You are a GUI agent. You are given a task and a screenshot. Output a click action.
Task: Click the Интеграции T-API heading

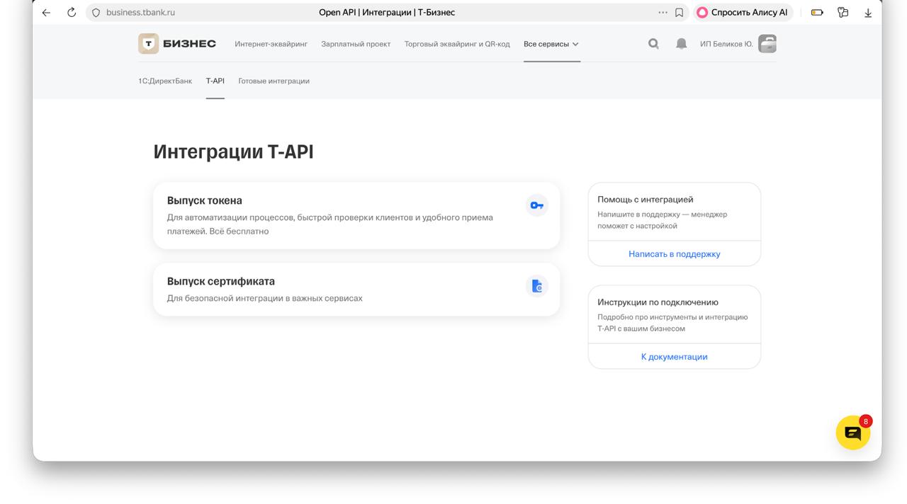click(233, 151)
